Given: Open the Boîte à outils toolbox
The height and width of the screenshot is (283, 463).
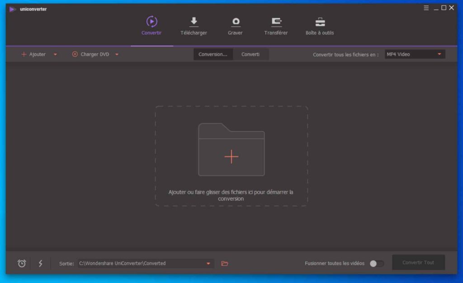Looking at the screenshot, I should pos(320,26).
